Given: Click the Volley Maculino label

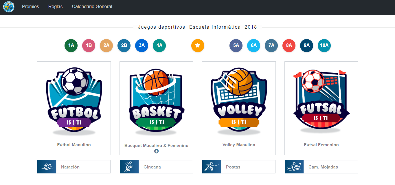Looking at the screenshot, I should (x=239, y=145).
